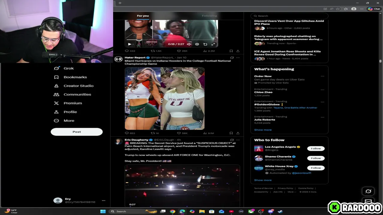The height and width of the screenshot is (215, 383).
Task: Open a new browser tab with plus
Action: click(x=120, y=3)
